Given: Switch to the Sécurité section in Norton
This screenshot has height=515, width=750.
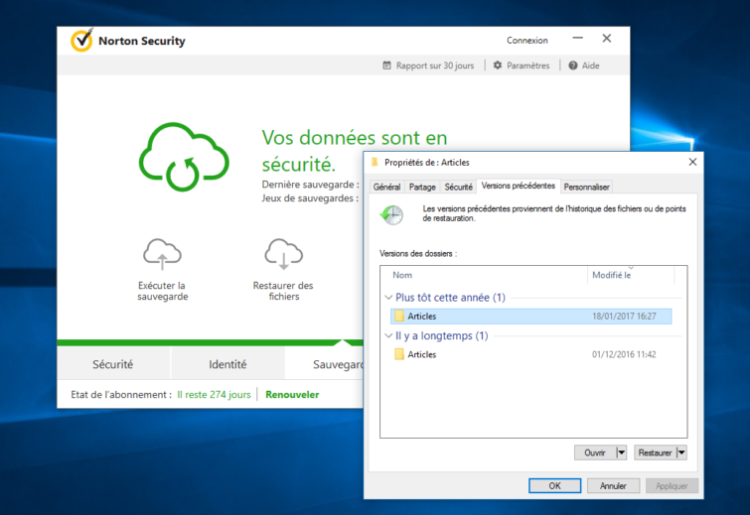Looking at the screenshot, I should [113, 364].
